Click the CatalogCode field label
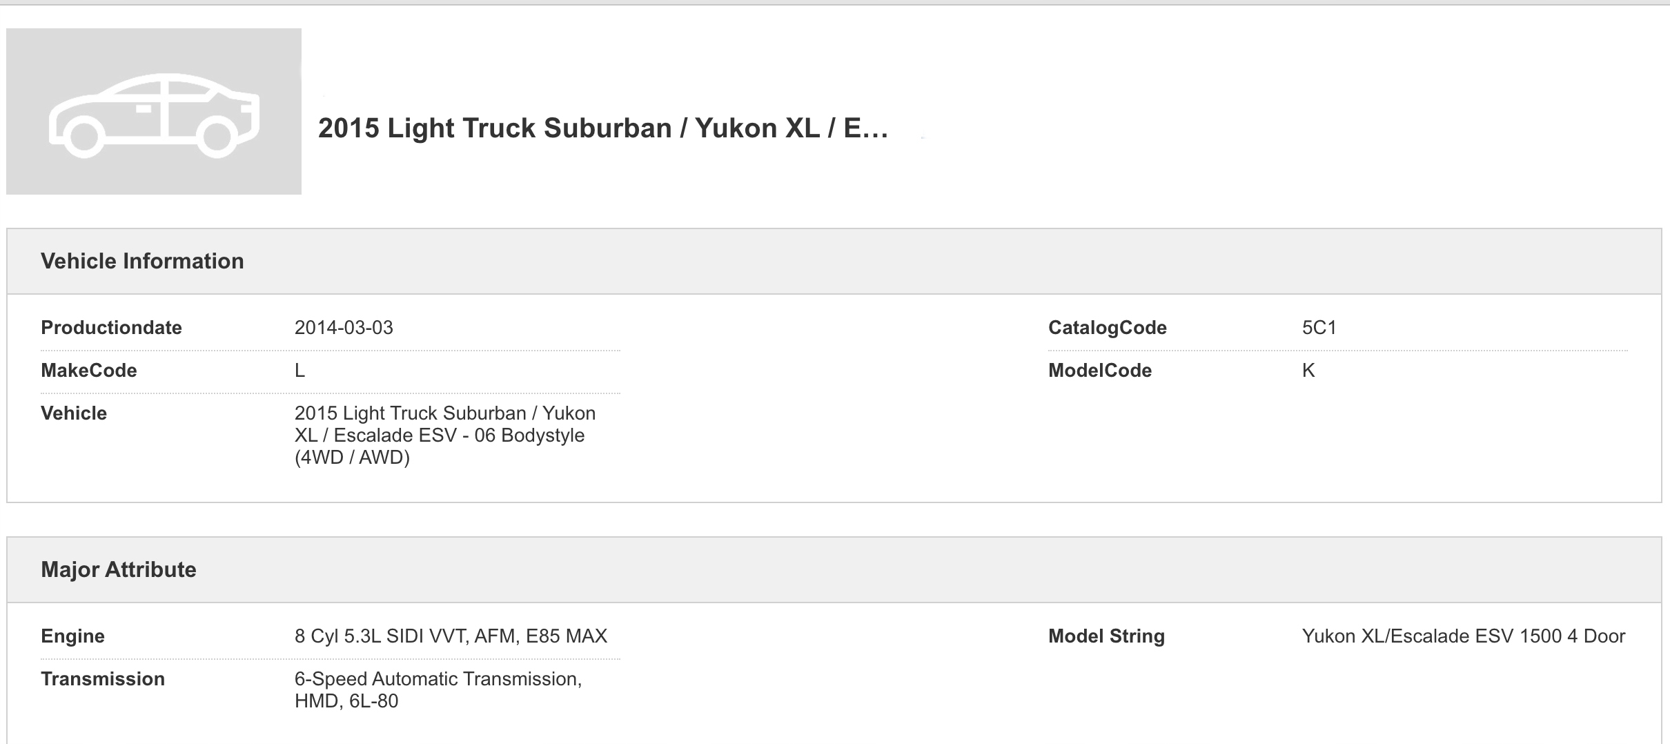1670x744 pixels. tap(1107, 328)
